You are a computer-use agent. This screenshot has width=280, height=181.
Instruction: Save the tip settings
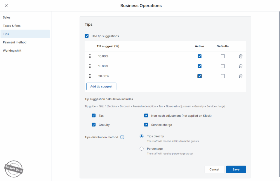236,170
